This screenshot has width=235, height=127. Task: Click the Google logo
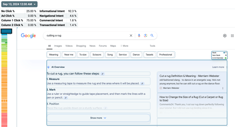coord(28,36)
